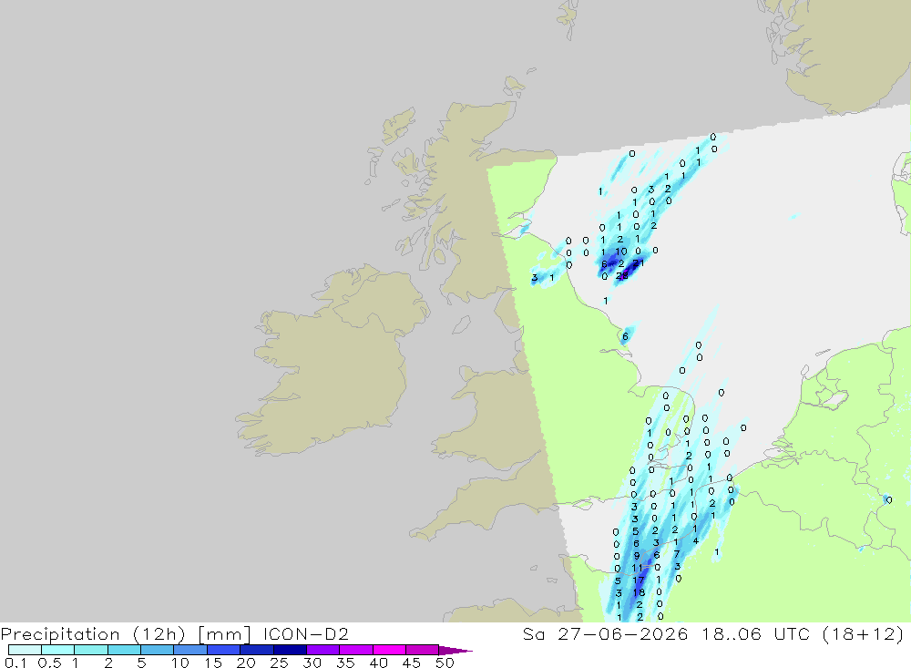The height and width of the screenshot is (668, 911).
Task: Click the 'Sa 27-06-2026' date text
Action: click(x=605, y=633)
